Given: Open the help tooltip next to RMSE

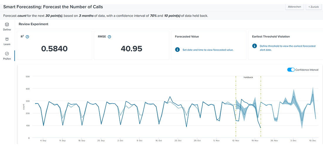Looking at the screenshot, I should [109, 37].
